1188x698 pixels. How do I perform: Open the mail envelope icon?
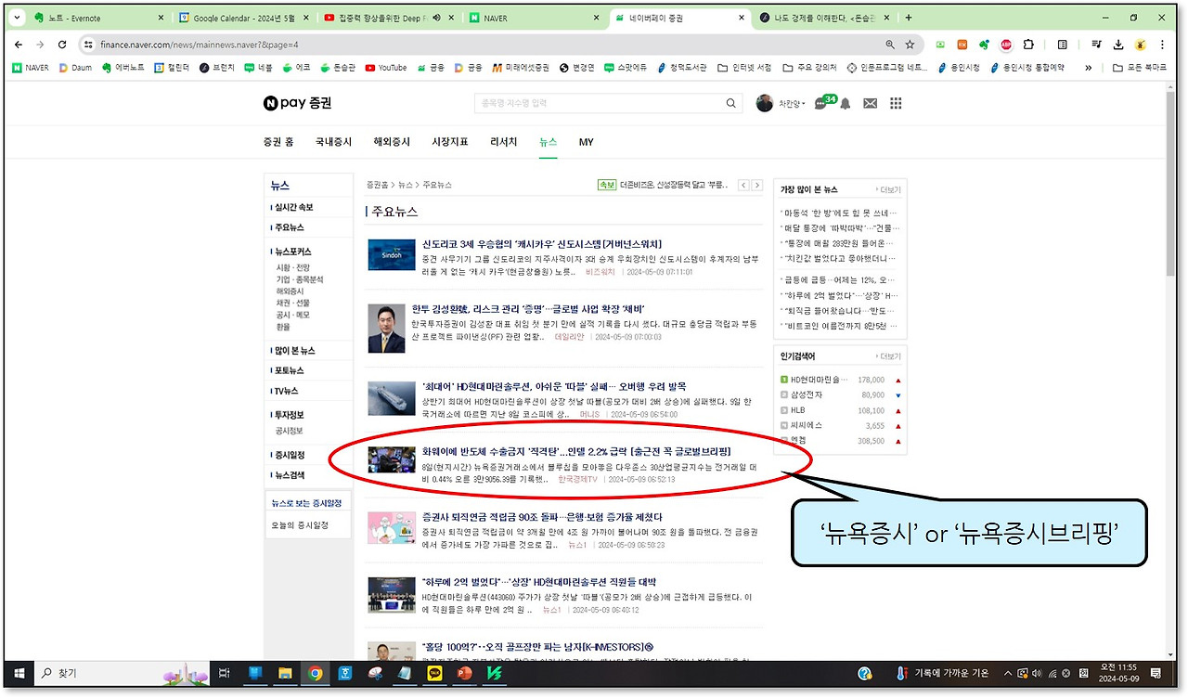(870, 103)
